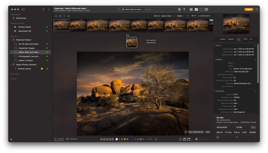Click inside the Search field

[x=161, y=9]
